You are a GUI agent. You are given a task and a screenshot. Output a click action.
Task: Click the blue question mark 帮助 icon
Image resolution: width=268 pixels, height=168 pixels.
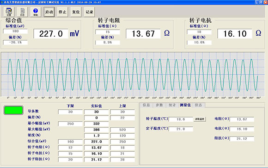pyautogui.click(x=36, y=12)
